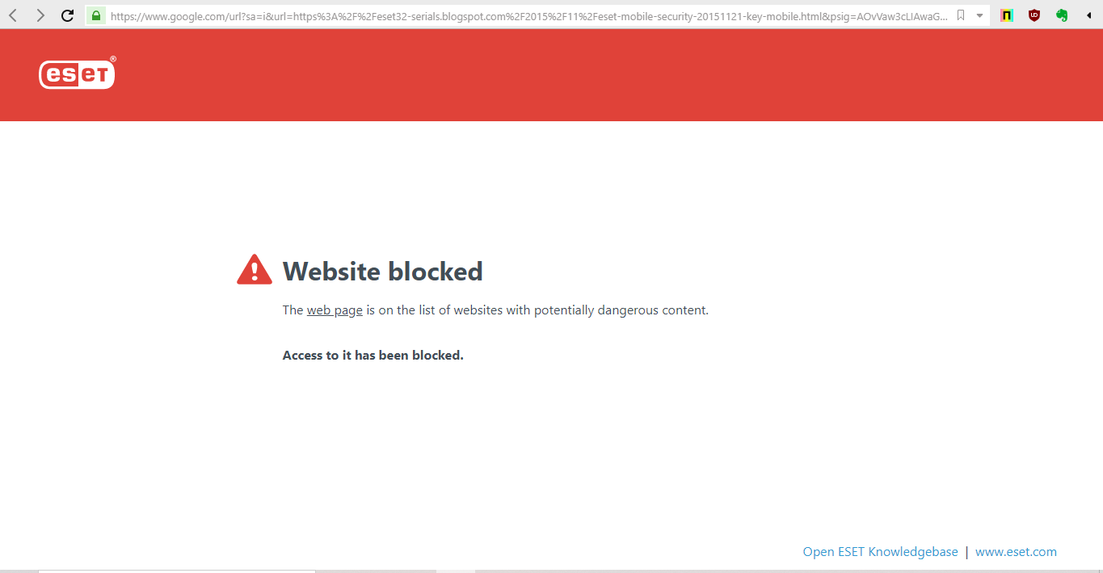Open the uBlock Origin extension icon

(1034, 15)
